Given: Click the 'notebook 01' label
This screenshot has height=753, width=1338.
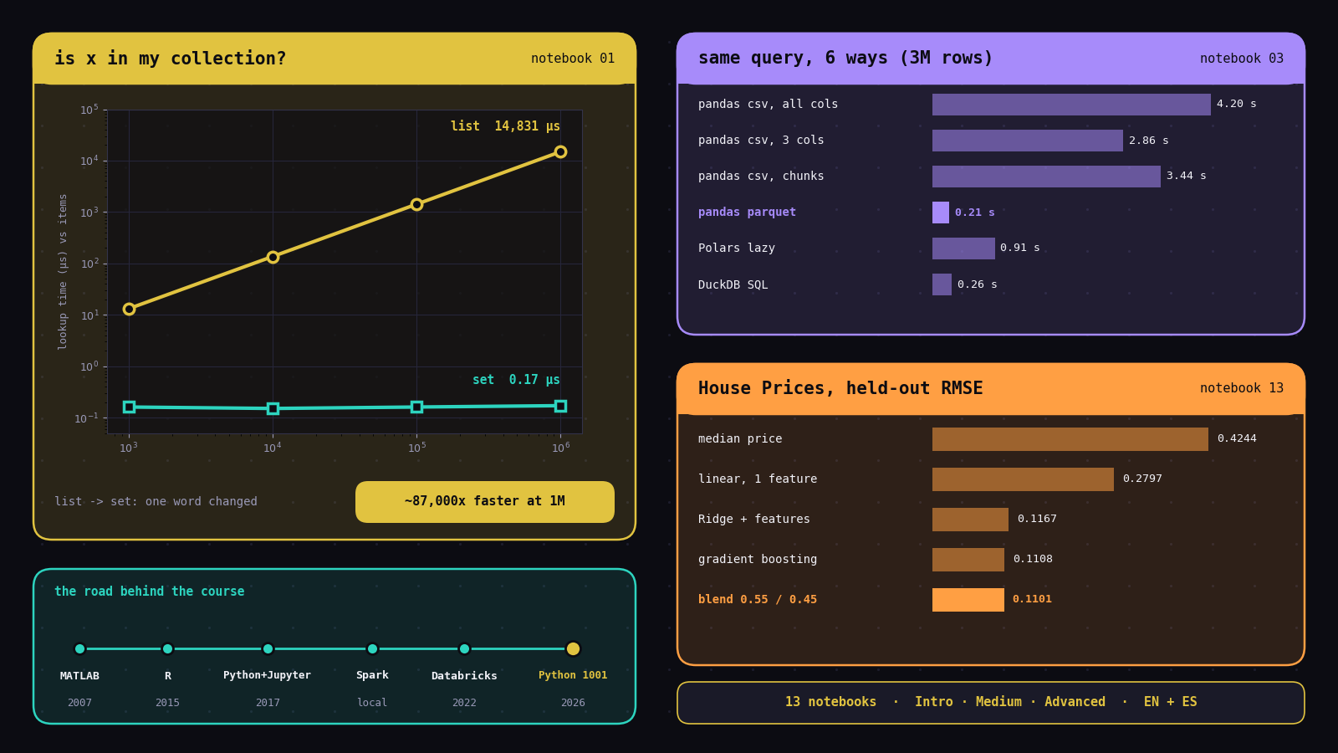Looking at the screenshot, I should tap(573, 59).
